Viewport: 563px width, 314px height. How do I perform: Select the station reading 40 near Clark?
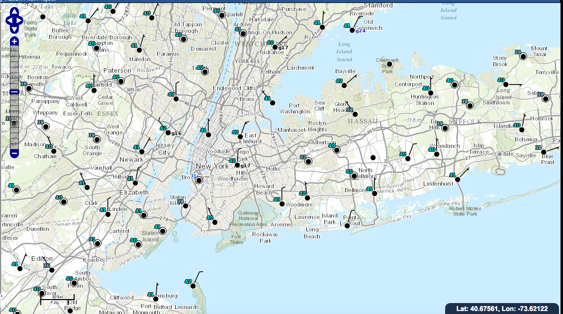pyautogui.click(x=64, y=202)
